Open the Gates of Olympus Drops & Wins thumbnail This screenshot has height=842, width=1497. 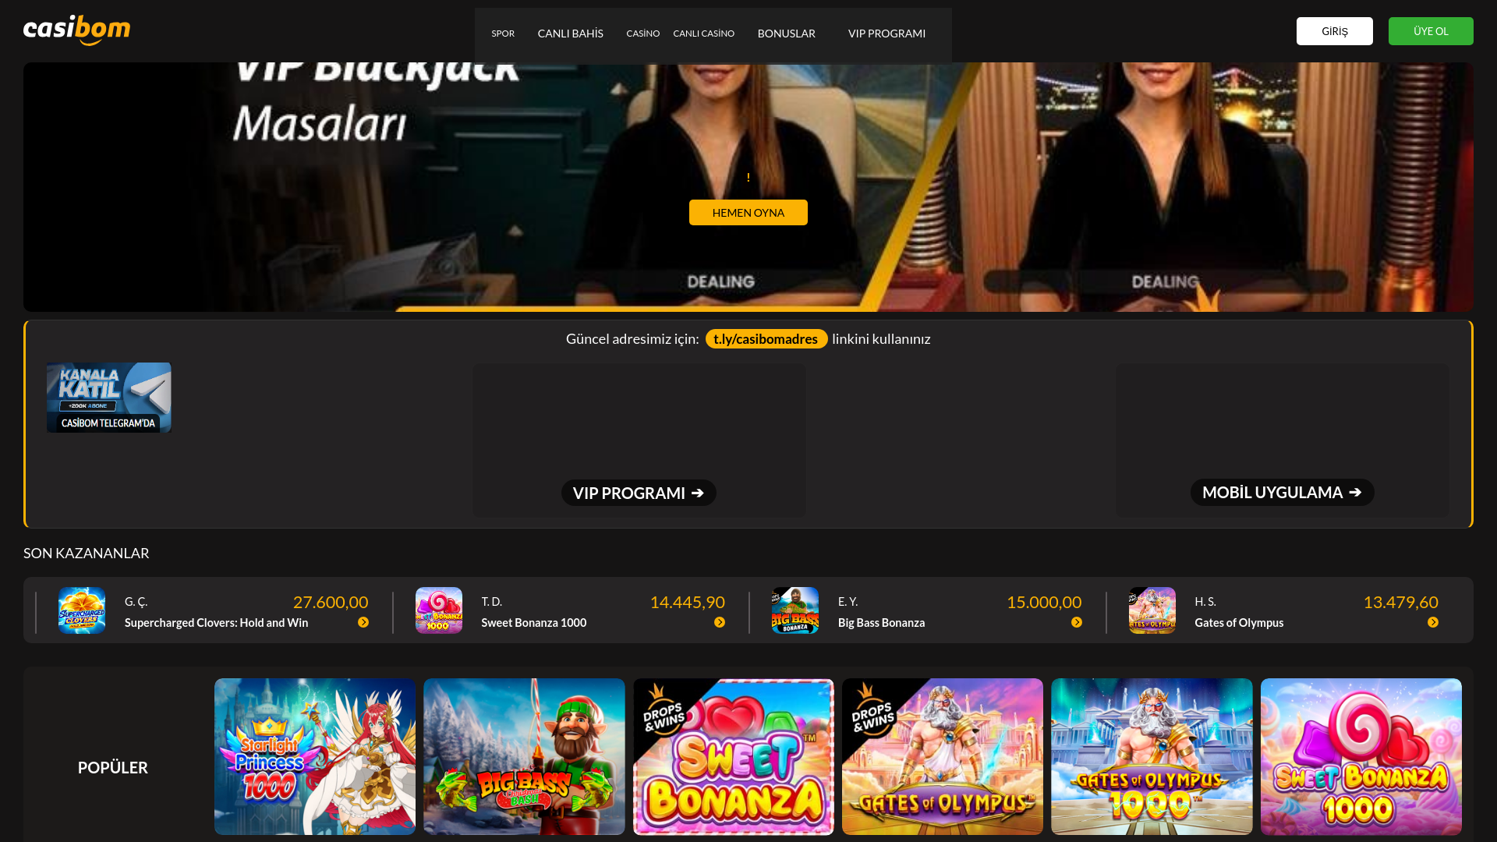942,756
